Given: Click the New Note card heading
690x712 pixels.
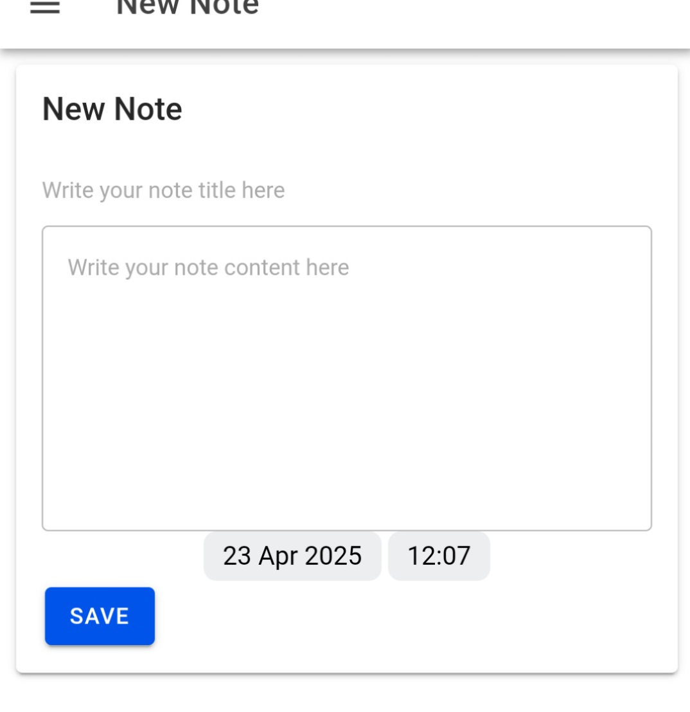Looking at the screenshot, I should (112, 109).
